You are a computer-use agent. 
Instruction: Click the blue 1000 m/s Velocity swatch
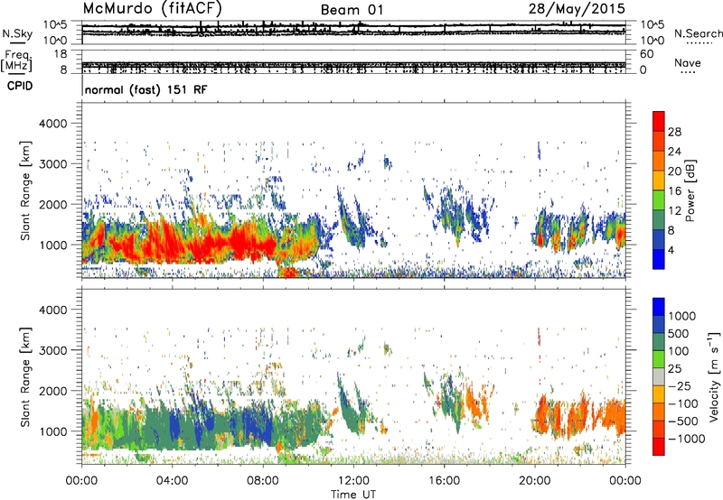click(659, 307)
